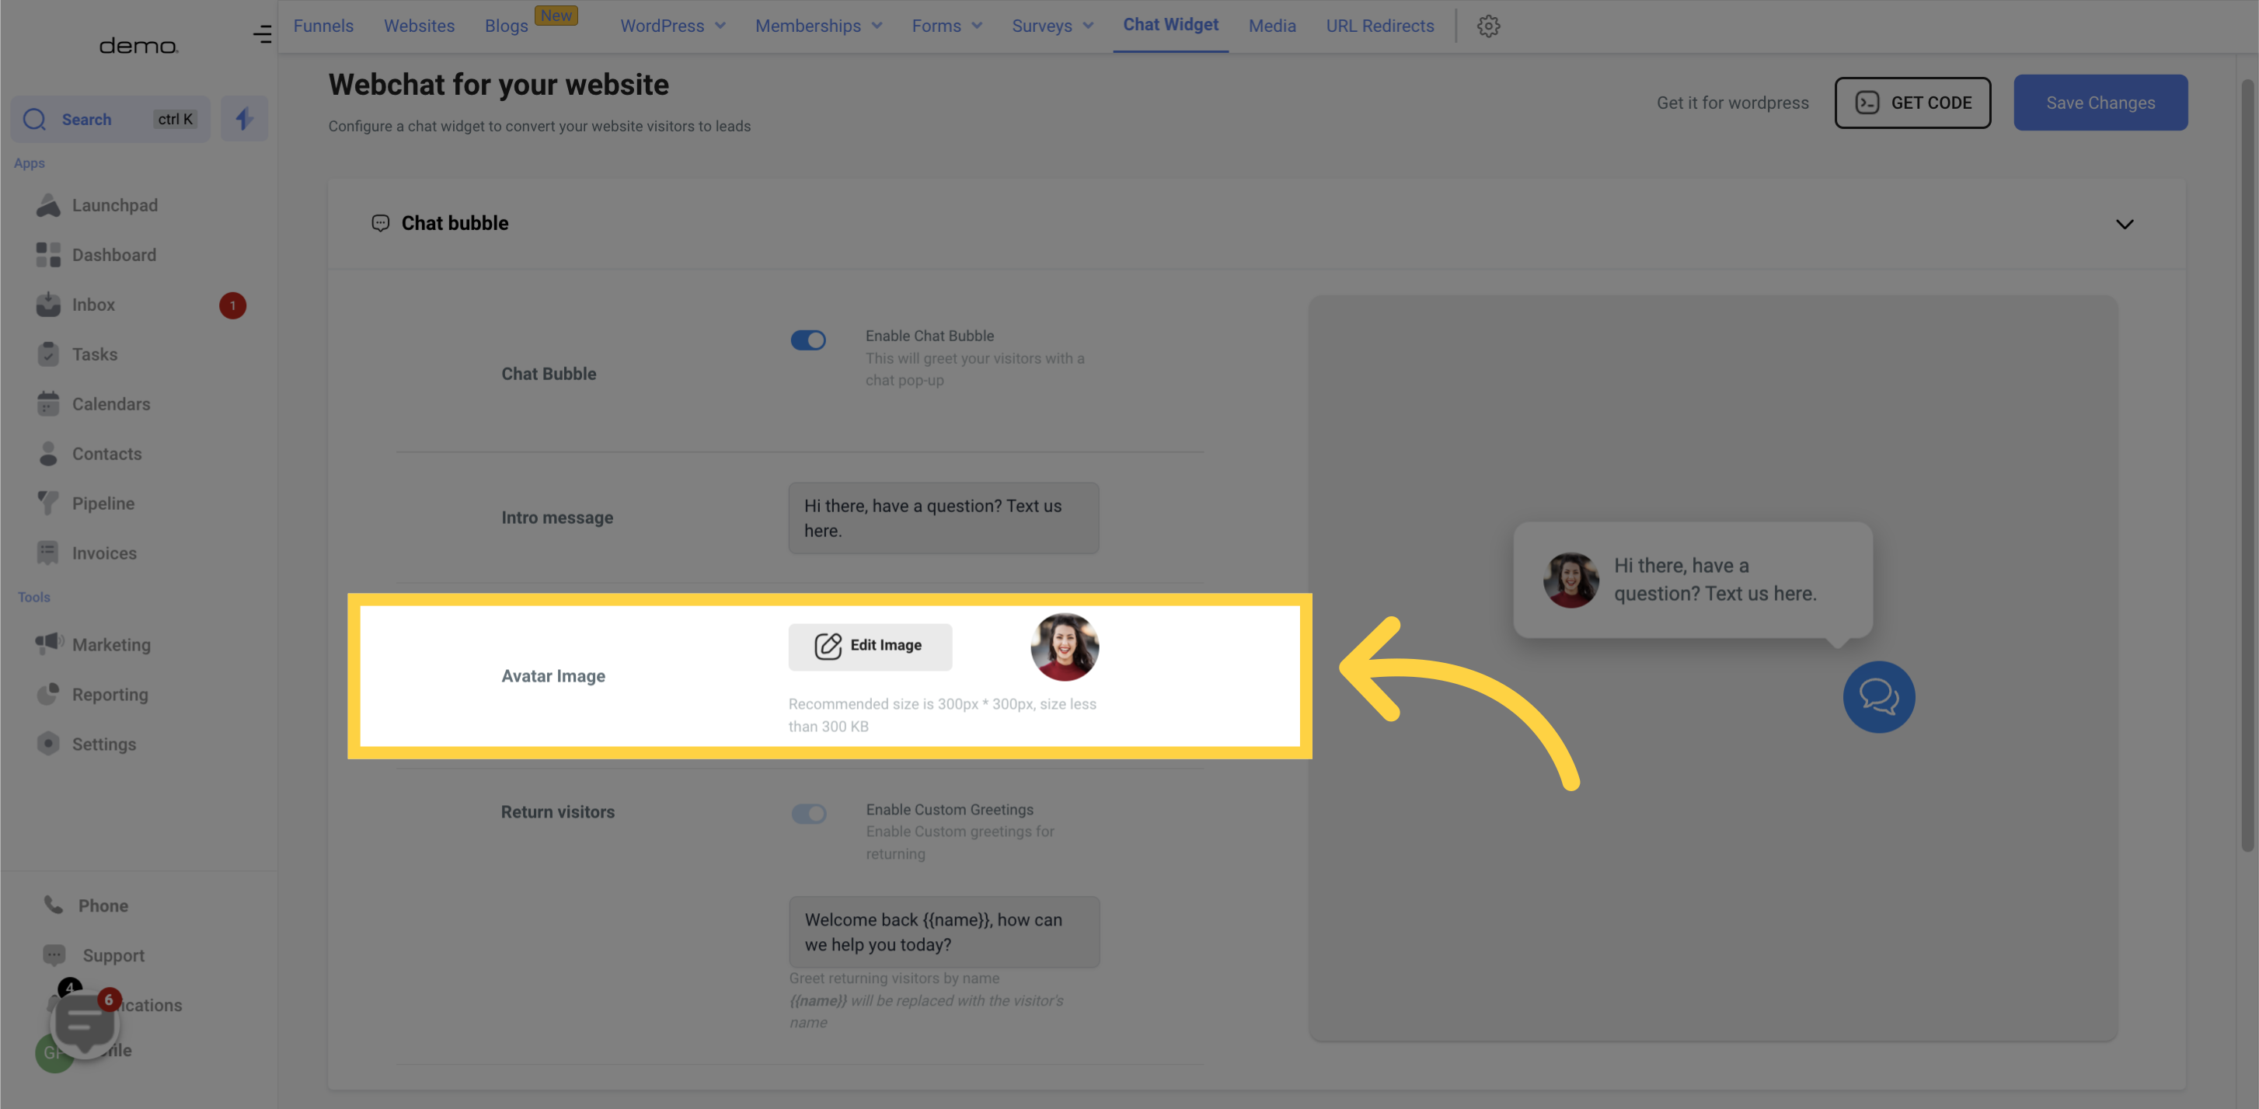
Task: Click the Pipeline sidebar icon
Action: coord(49,504)
